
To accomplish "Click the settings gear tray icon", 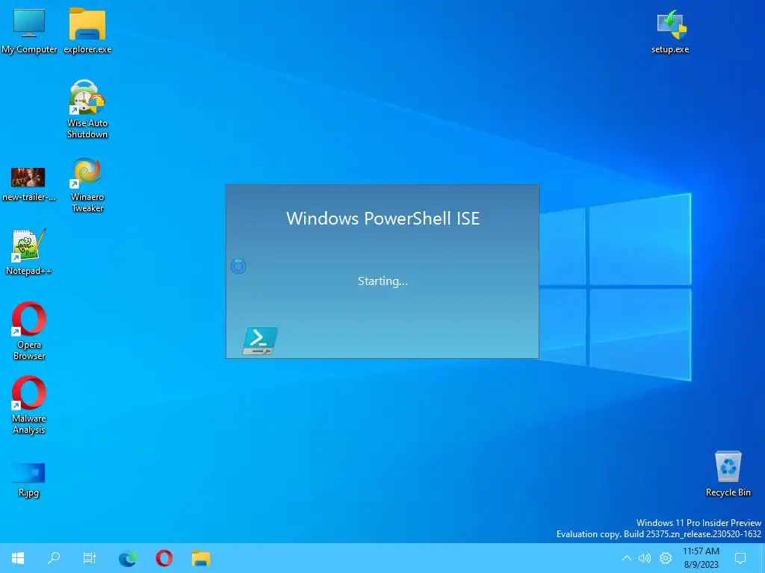I will (x=666, y=558).
